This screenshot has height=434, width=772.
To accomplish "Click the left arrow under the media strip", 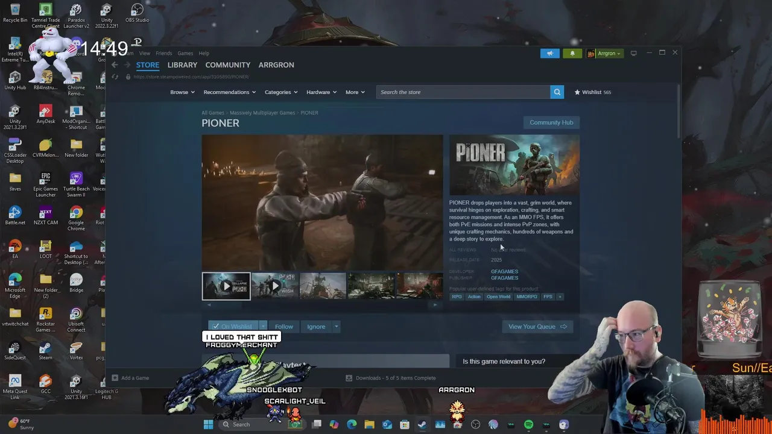I will [209, 305].
